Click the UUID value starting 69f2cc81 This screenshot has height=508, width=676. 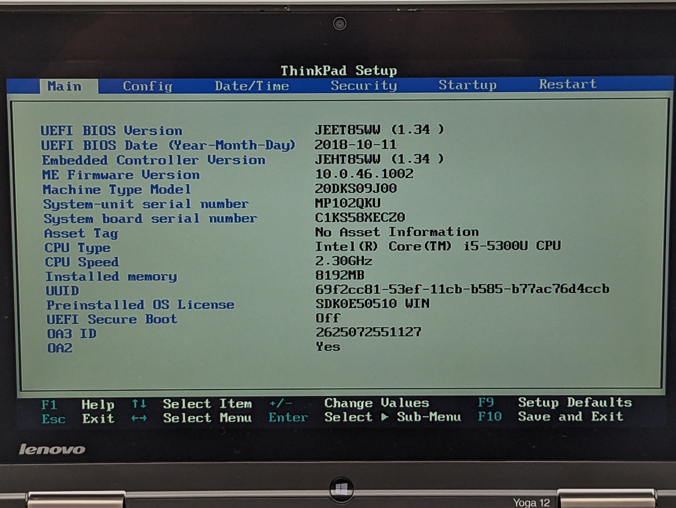click(463, 289)
